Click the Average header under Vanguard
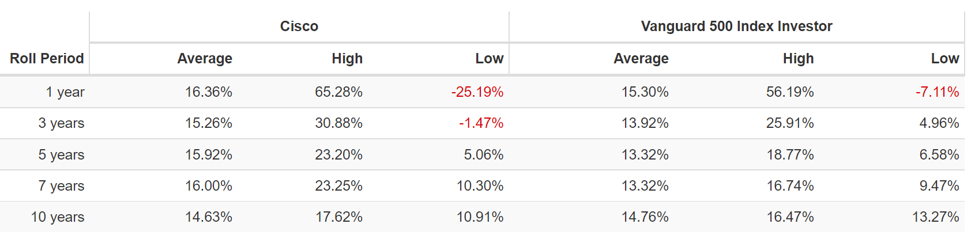The width and height of the screenshot is (975, 239). (x=641, y=59)
